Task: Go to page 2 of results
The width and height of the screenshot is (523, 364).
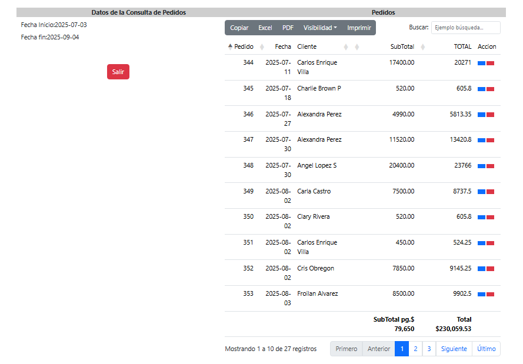Action: (x=415, y=349)
